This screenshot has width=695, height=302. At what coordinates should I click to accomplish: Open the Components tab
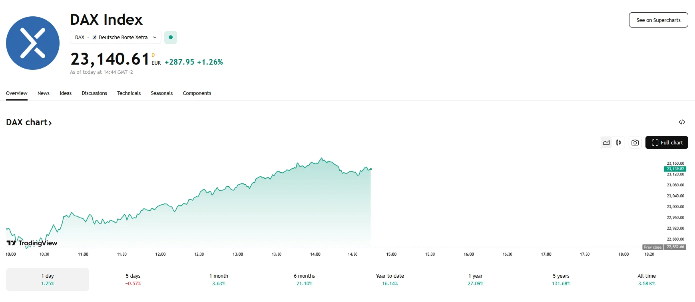point(197,93)
